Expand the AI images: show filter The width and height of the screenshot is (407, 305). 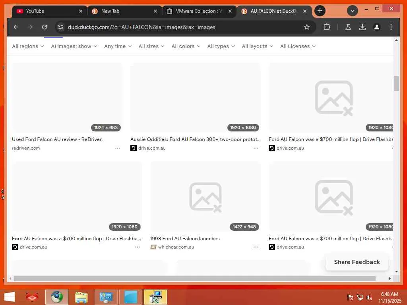click(x=74, y=46)
